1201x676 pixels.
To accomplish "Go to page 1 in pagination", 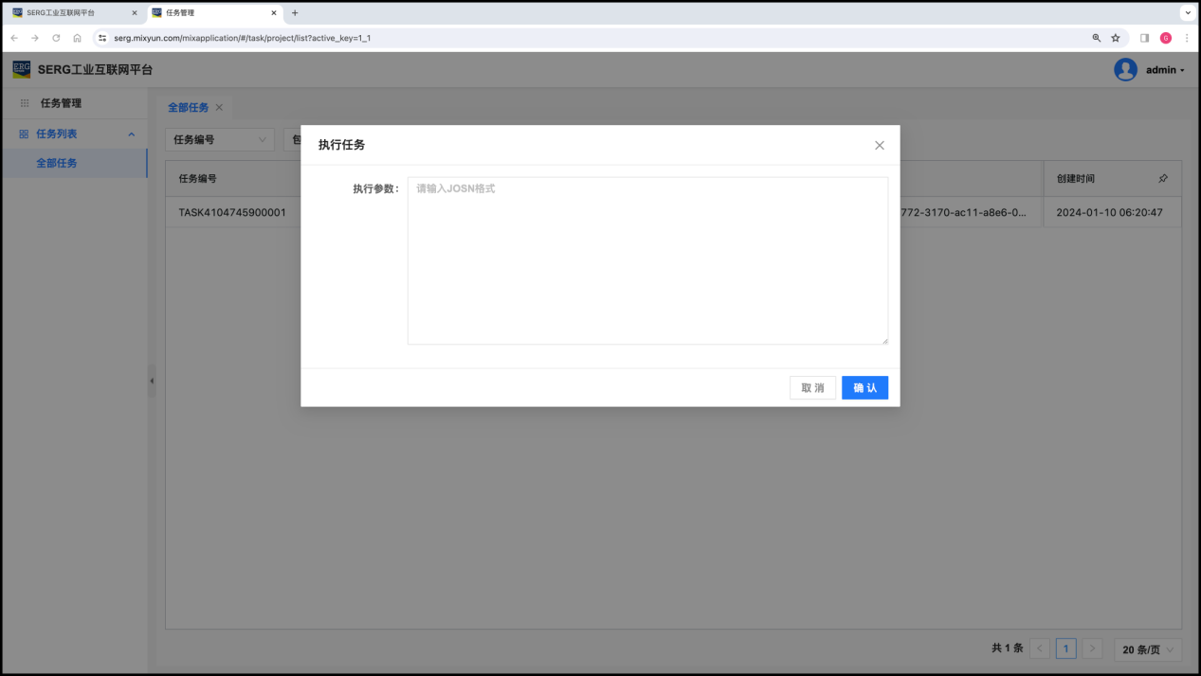I will click(1065, 649).
